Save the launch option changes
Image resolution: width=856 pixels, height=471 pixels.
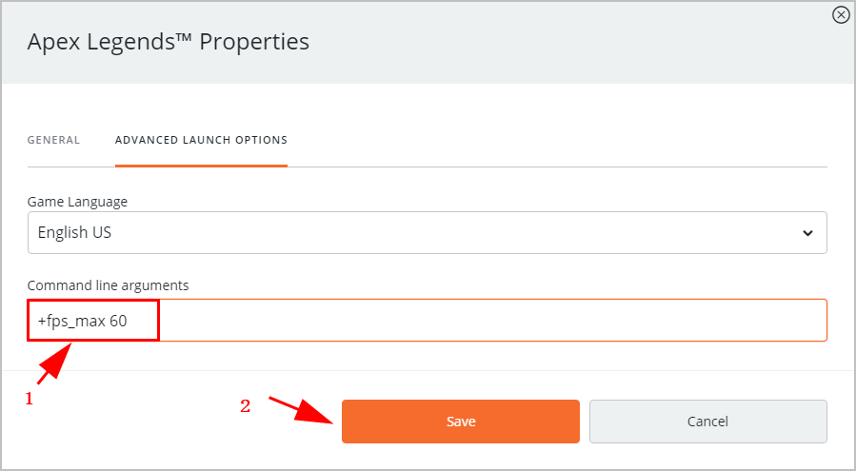pos(461,422)
